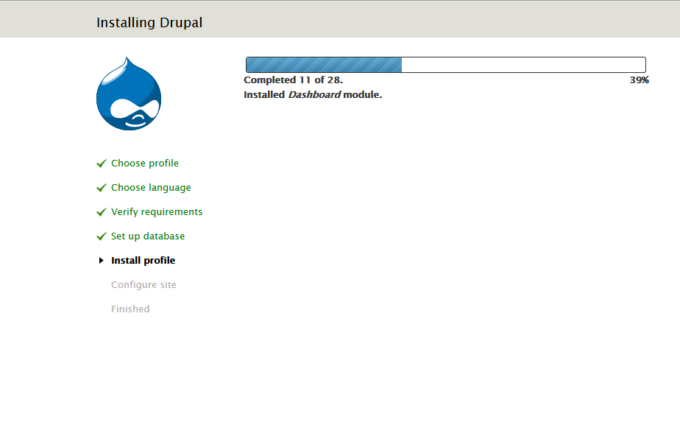Click the checkmark beside Set up database
Image resolution: width=680 pixels, height=425 pixels.
pos(102,236)
